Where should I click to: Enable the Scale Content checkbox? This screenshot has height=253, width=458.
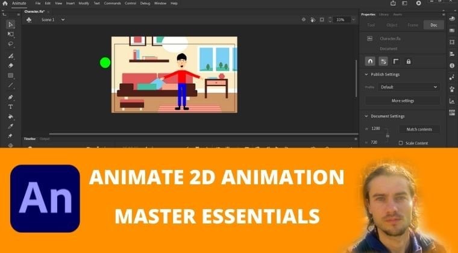401,143
